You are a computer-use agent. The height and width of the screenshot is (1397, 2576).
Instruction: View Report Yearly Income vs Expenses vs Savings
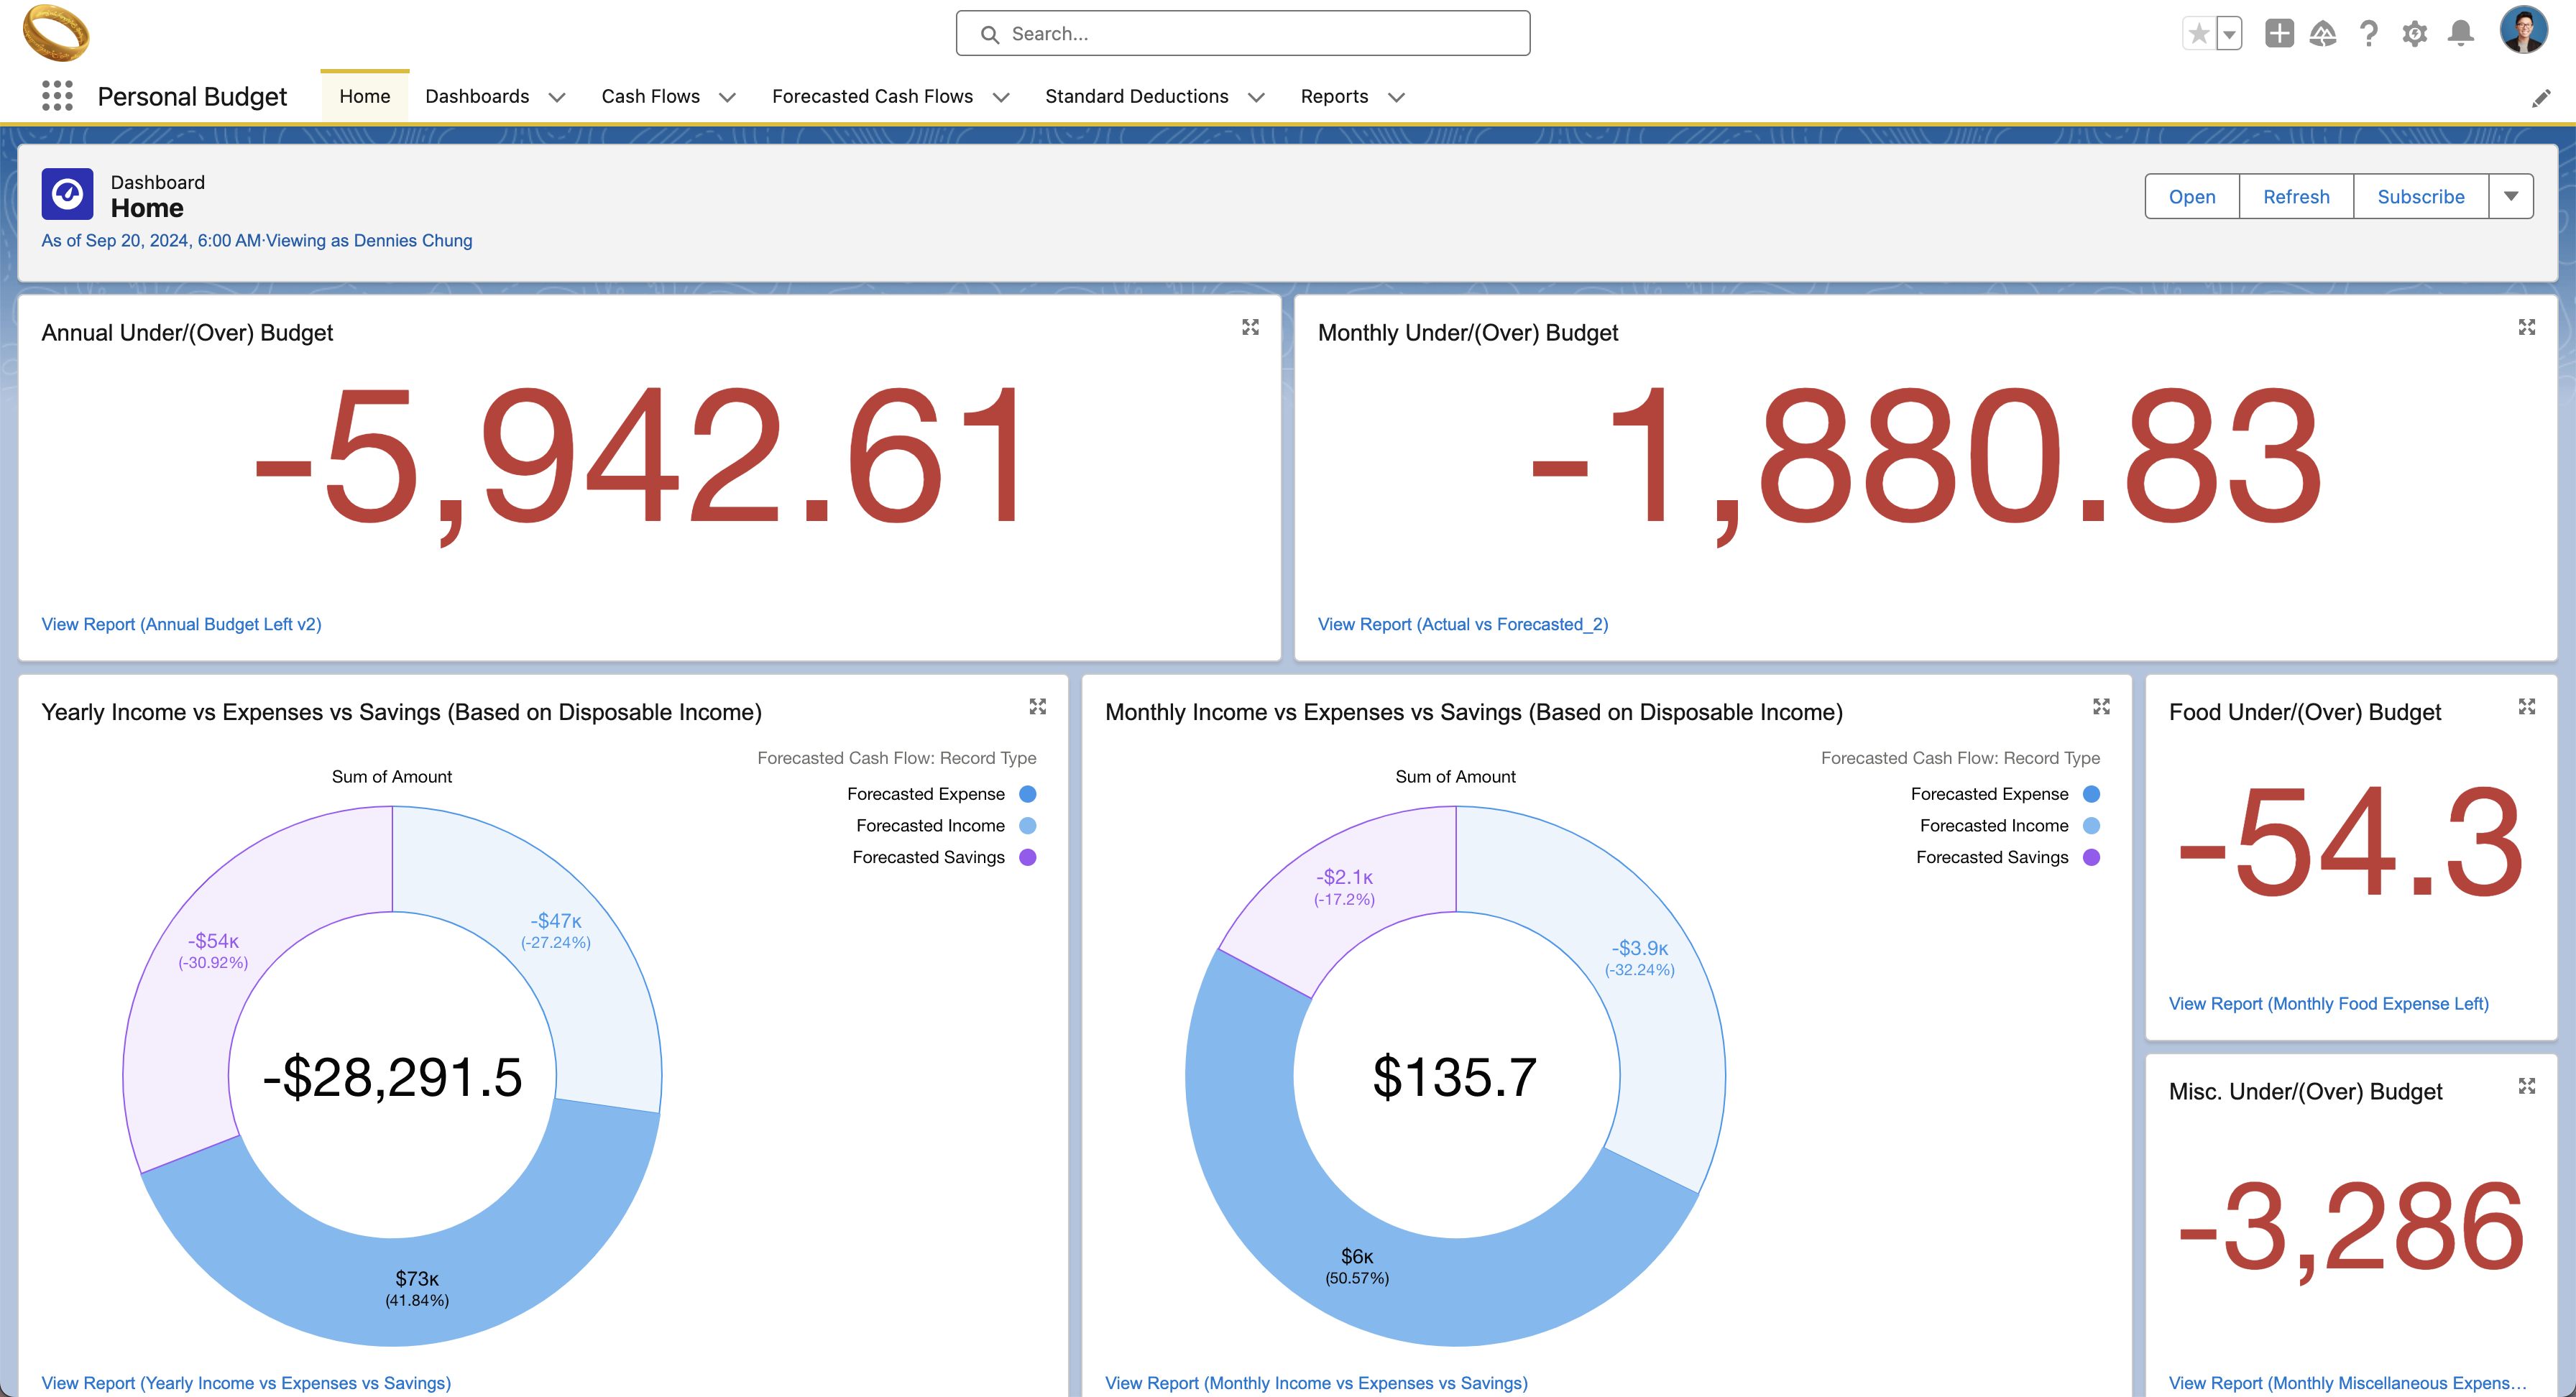pyautogui.click(x=246, y=1383)
